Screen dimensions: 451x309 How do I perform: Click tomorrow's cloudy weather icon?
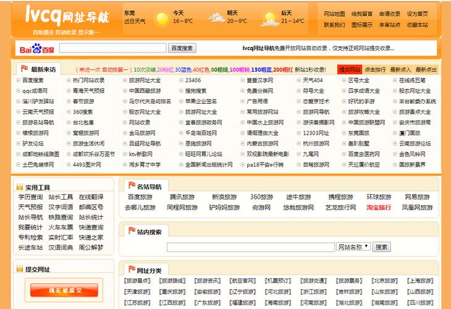216,18
